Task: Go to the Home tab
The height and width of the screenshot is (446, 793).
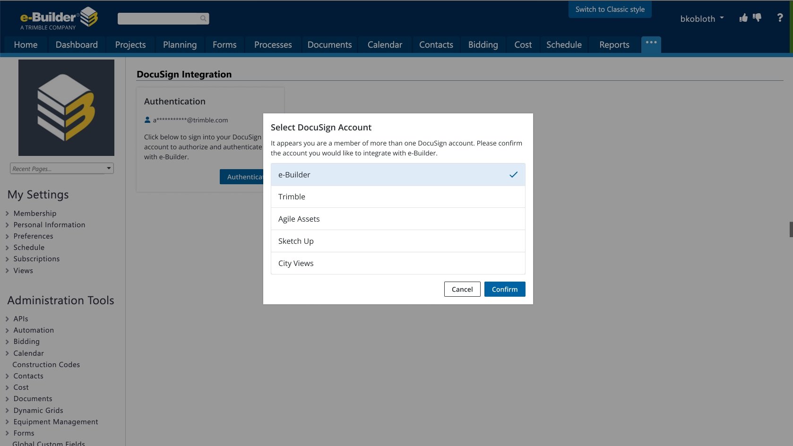Action: point(26,44)
